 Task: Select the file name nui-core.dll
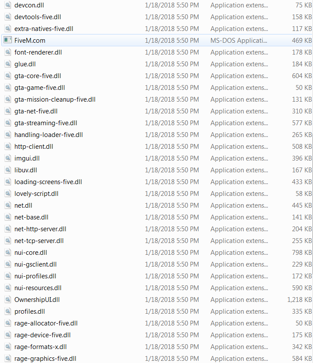31,253
